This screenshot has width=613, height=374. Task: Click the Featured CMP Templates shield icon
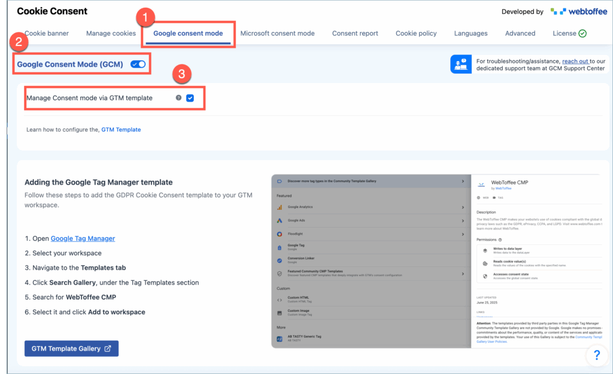coord(280,274)
